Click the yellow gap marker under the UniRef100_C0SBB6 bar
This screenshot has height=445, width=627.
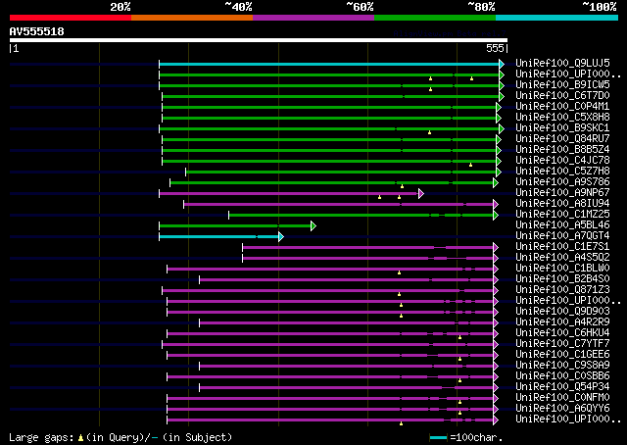459,380
